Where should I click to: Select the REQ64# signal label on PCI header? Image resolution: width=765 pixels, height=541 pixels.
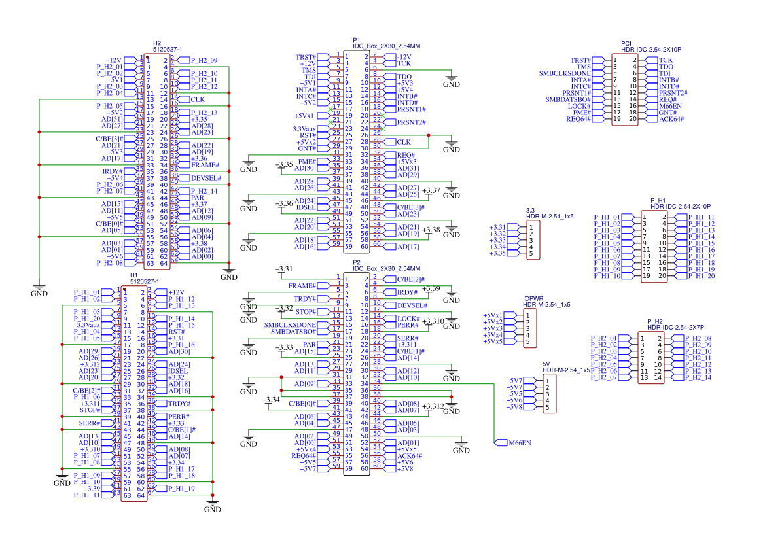coord(580,120)
